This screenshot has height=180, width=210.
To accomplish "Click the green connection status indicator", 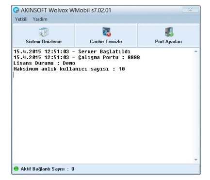I will [x=16, y=169].
